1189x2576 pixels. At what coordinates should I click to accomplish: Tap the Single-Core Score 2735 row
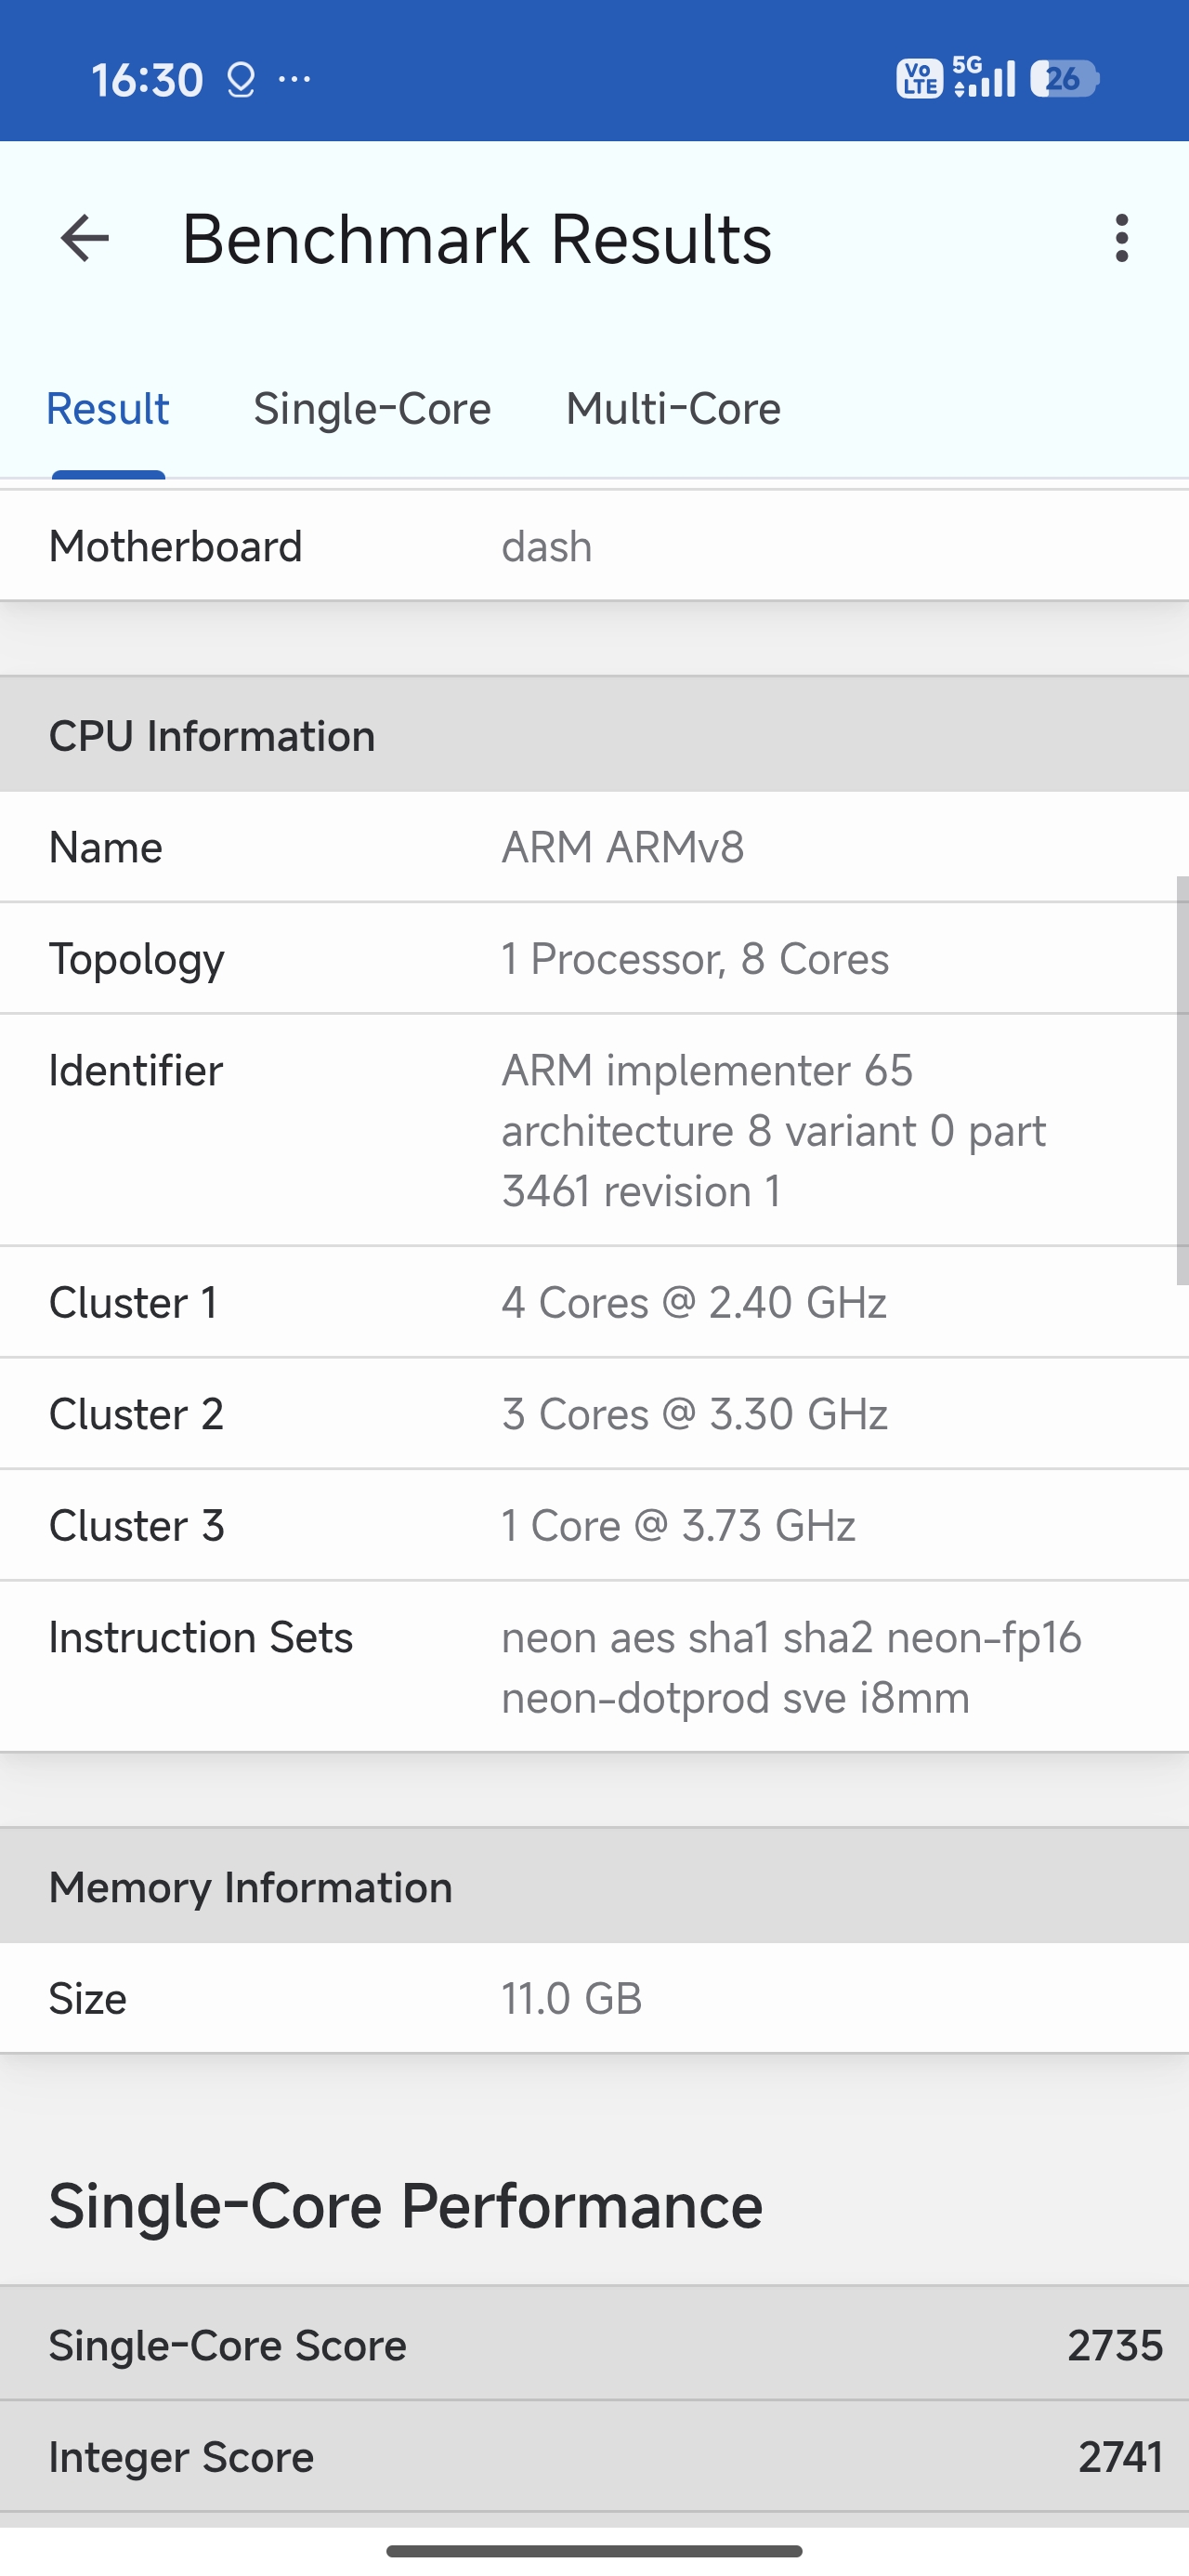[594, 2345]
